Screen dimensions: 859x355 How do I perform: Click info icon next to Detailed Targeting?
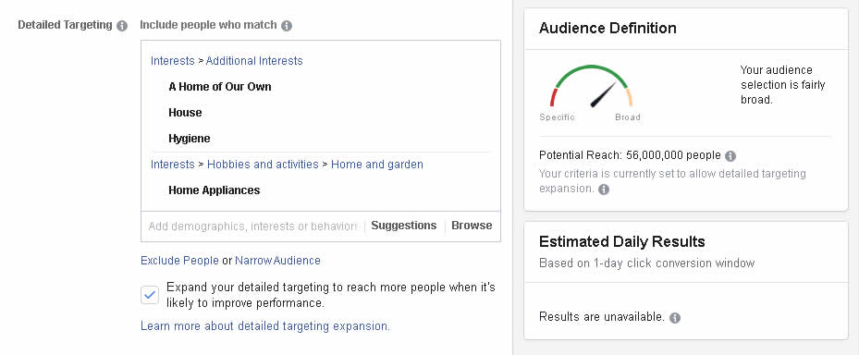tap(122, 26)
